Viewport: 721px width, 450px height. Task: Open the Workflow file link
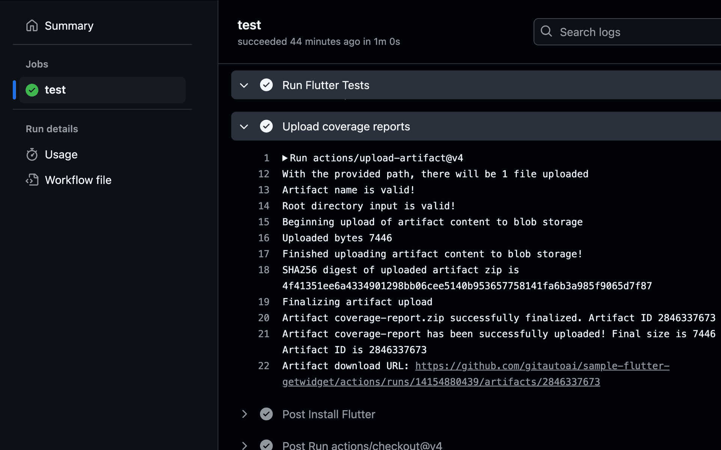[x=78, y=180]
